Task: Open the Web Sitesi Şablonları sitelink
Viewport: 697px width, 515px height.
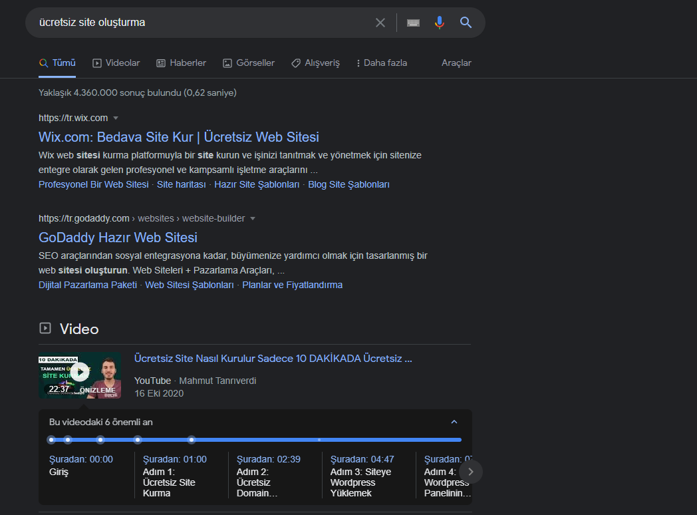Action: pos(190,285)
